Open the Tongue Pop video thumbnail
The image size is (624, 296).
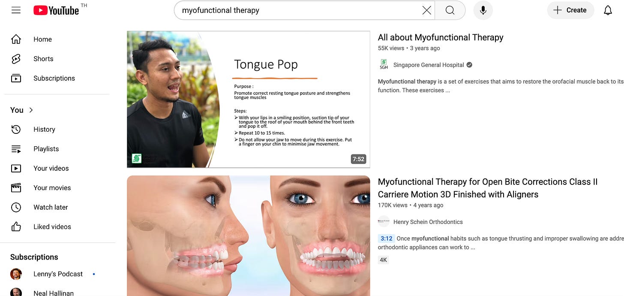[x=249, y=99]
